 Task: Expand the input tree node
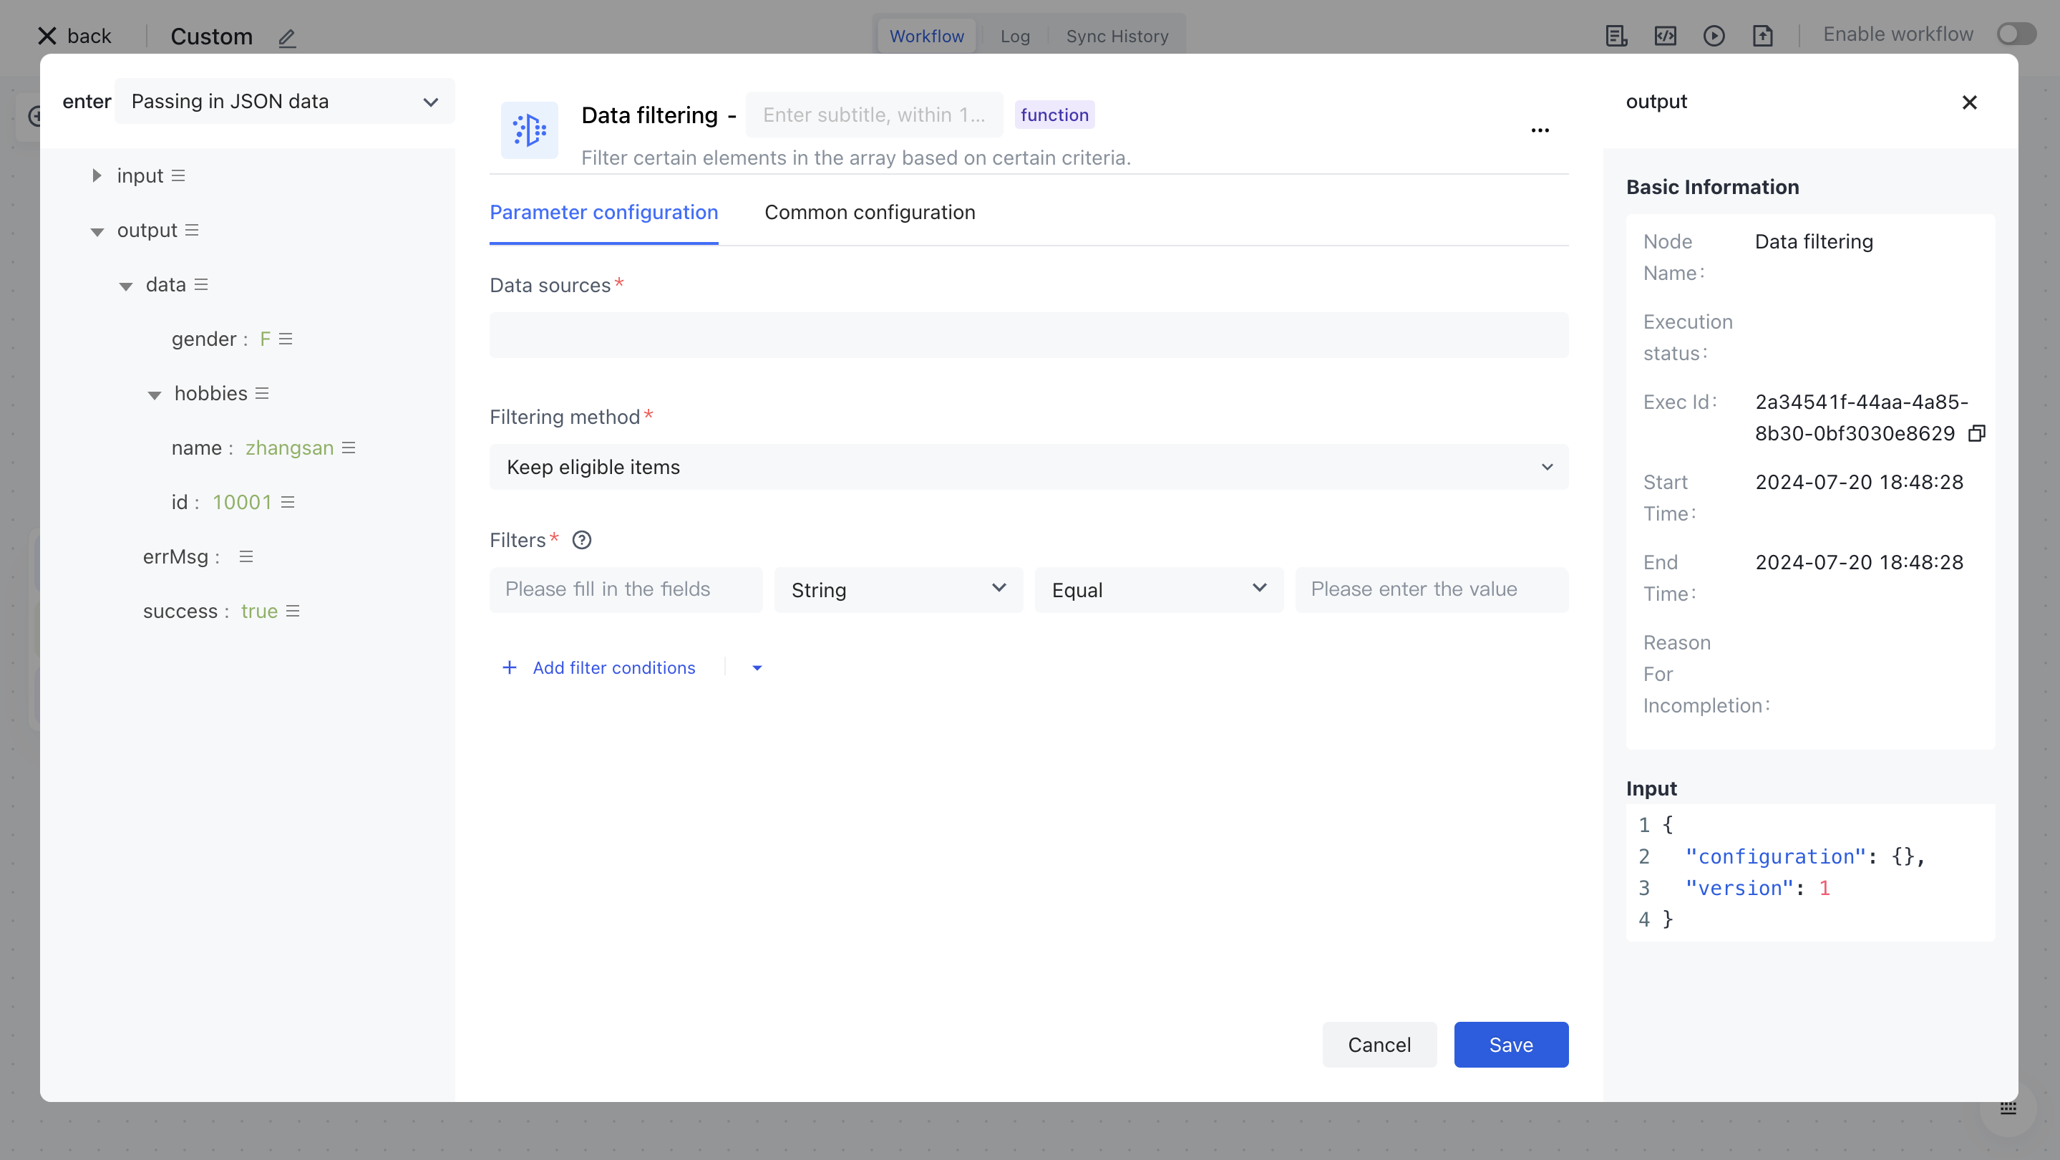(x=97, y=176)
